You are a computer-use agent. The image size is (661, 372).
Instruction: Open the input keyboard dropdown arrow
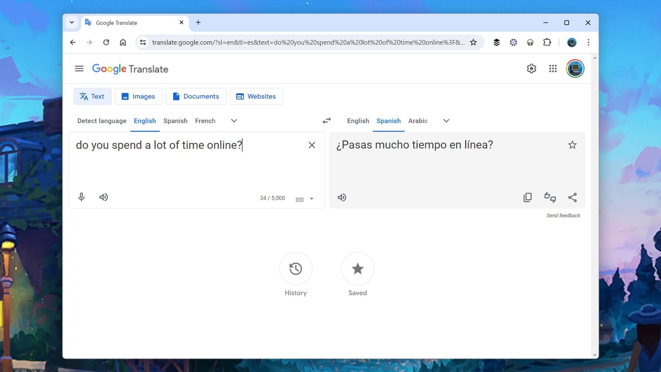(x=312, y=199)
